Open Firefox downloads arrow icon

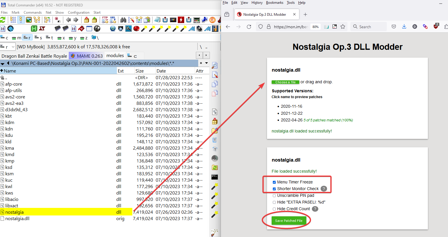tap(404, 26)
